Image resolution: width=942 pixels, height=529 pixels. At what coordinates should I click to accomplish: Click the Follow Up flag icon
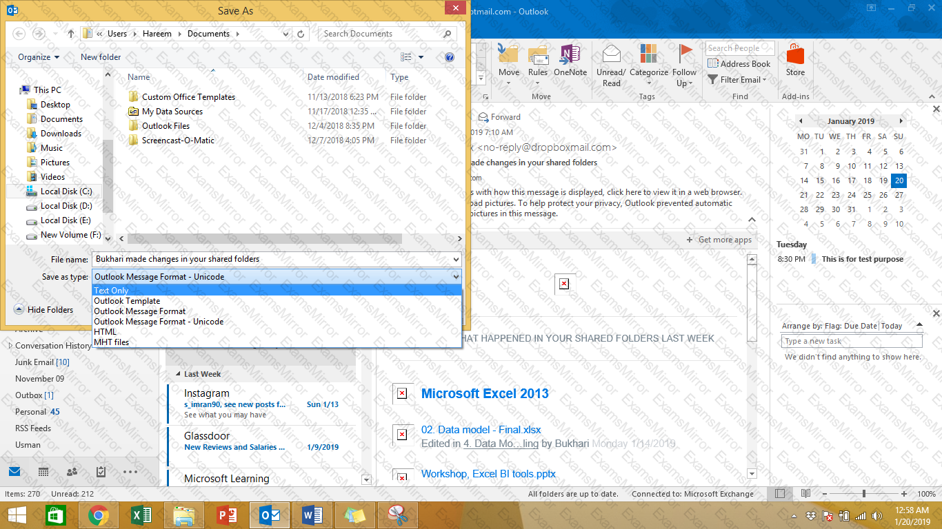click(x=685, y=55)
